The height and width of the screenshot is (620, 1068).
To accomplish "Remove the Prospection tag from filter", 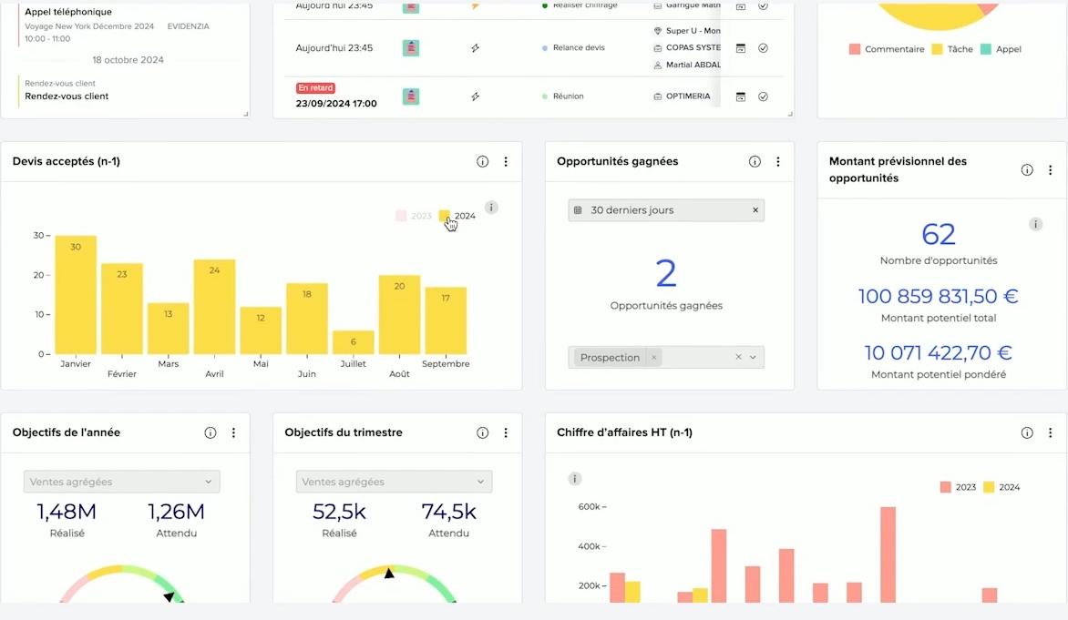I will coord(653,358).
